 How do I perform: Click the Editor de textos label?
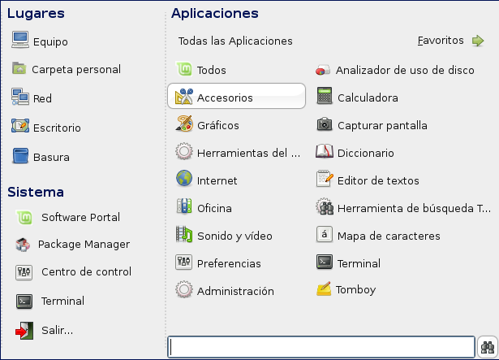point(378,180)
